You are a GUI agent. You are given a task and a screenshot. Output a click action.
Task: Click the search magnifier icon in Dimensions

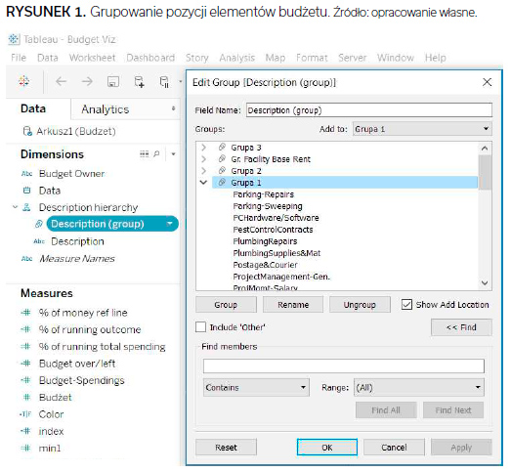click(x=156, y=153)
